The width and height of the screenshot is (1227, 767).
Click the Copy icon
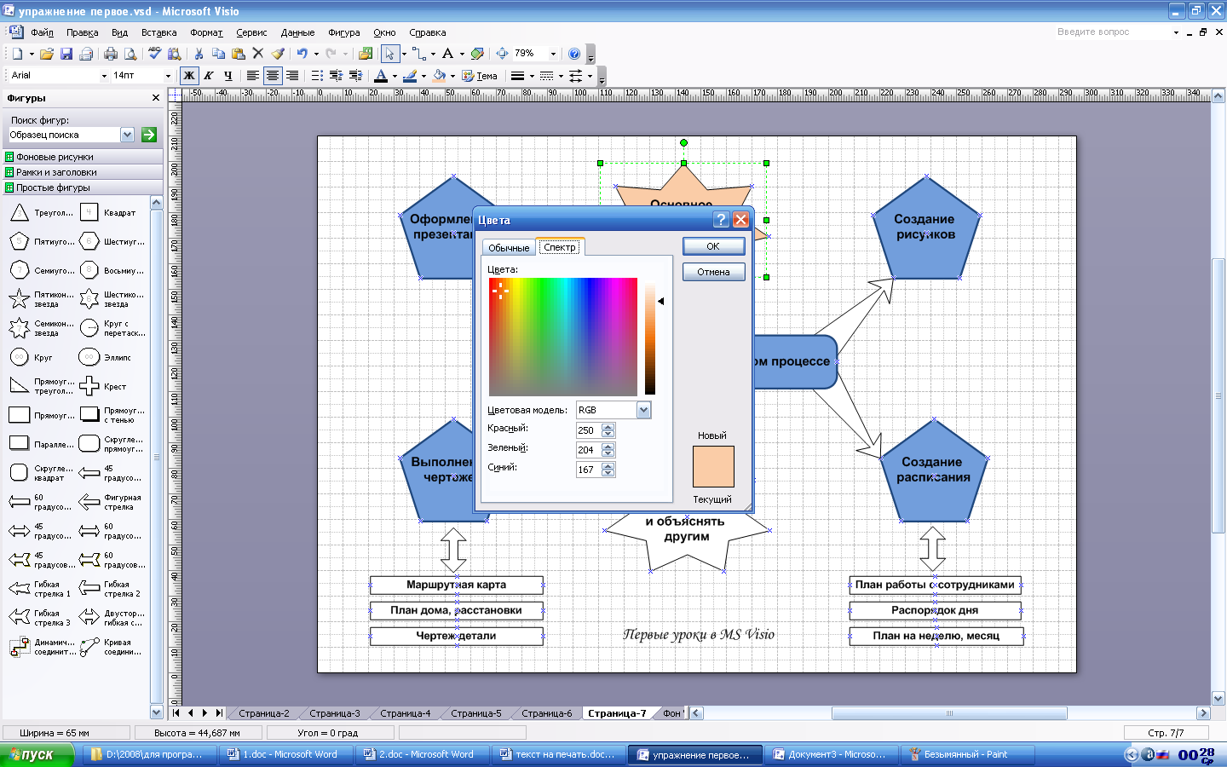tap(218, 54)
